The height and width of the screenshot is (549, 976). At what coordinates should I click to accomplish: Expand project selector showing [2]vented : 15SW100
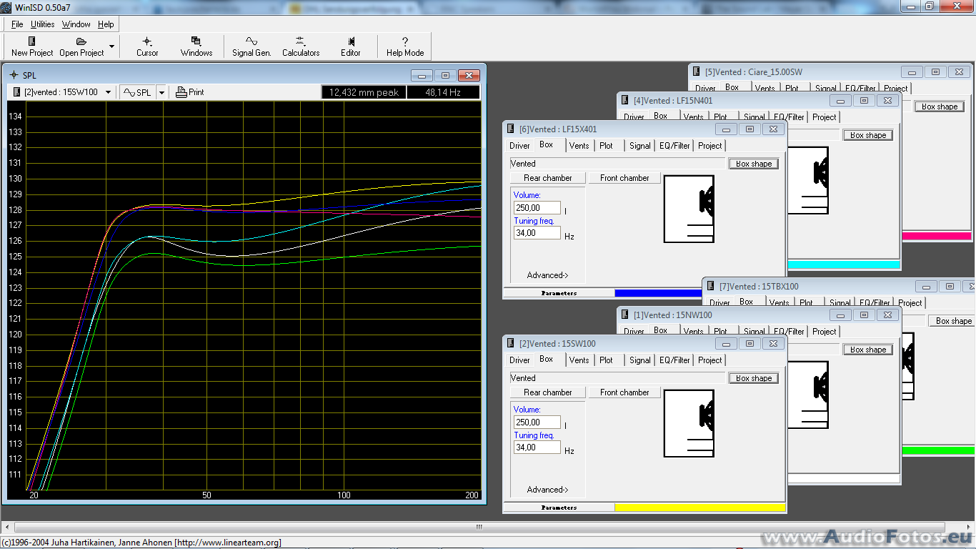pos(63,92)
